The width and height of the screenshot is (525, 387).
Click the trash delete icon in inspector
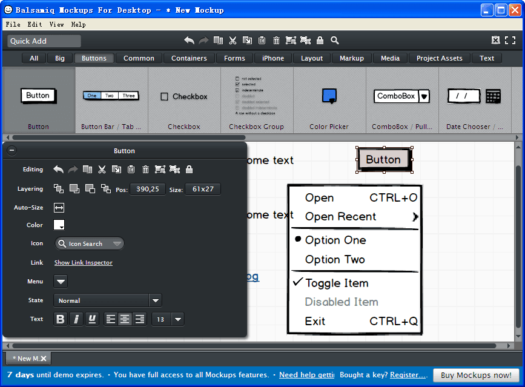[x=145, y=170]
